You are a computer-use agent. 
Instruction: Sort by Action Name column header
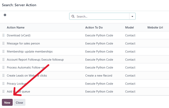[16, 28]
